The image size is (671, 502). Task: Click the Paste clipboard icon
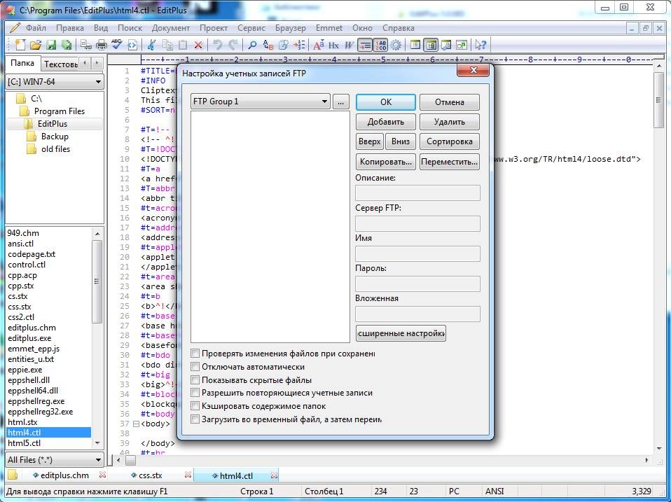[x=183, y=45]
